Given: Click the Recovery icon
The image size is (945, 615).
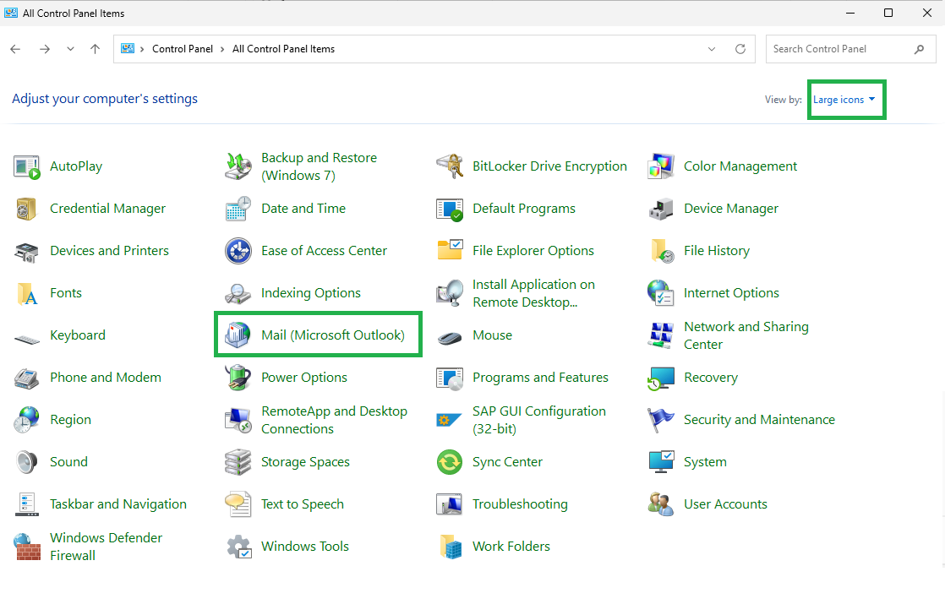Looking at the screenshot, I should (x=660, y=378).
